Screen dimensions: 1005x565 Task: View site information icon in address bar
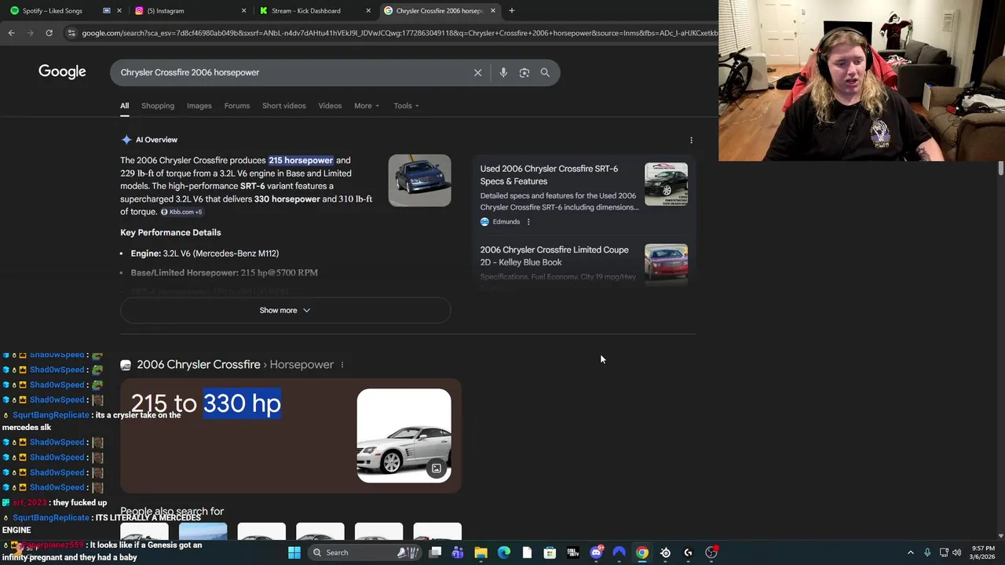(71, 33)
